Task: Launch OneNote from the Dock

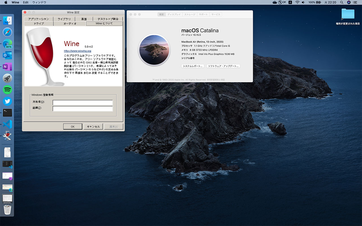Action: (7, 67)
